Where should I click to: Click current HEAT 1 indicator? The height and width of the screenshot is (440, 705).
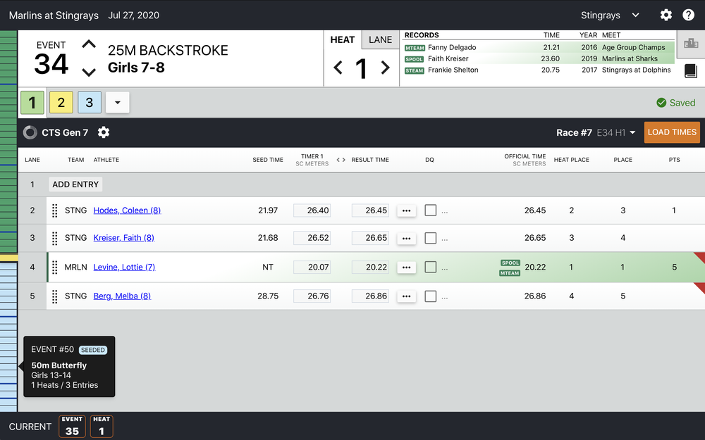pyautogui.click(x=102, y=426)
